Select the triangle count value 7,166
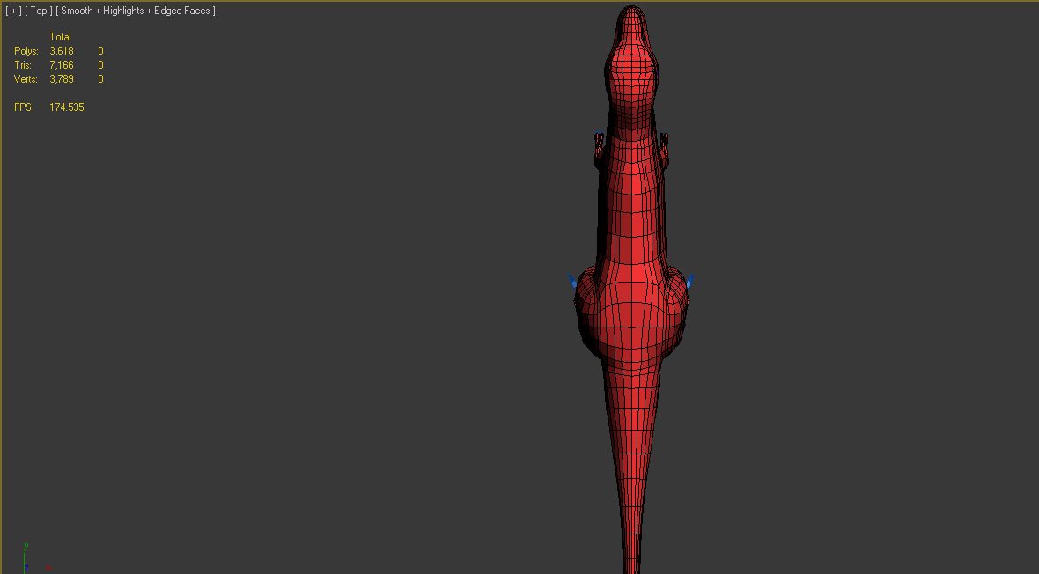The width and height of the screenshot is (1039, 574). click(62, 65)
